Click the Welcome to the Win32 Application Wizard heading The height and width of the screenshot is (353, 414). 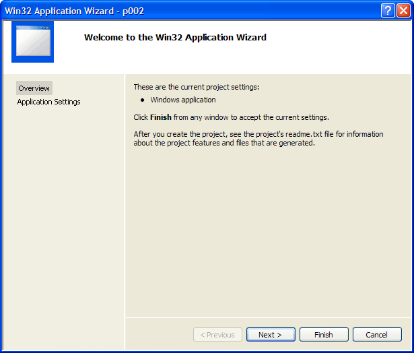point(175,38)
